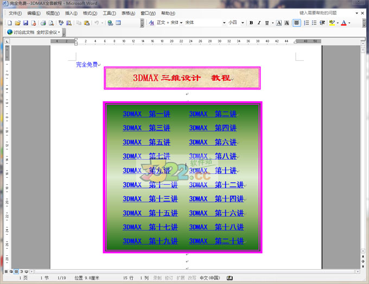This screenshot has height=284, width=369.
Task: Click spelling status book icon in status bar
Action: pos(230,278)
